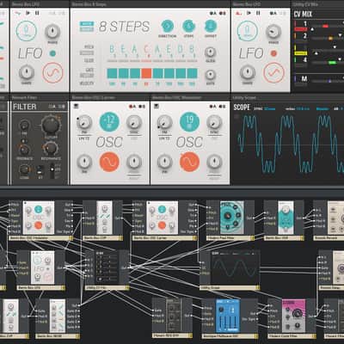
Task: Select snapshot A in the FILTER block
Action: coord(52,107)
